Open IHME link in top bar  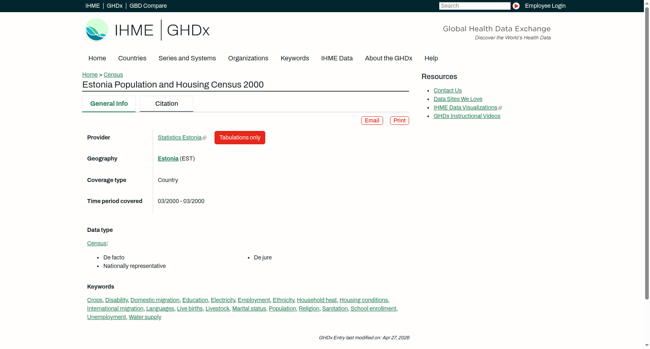coord(93,6)
